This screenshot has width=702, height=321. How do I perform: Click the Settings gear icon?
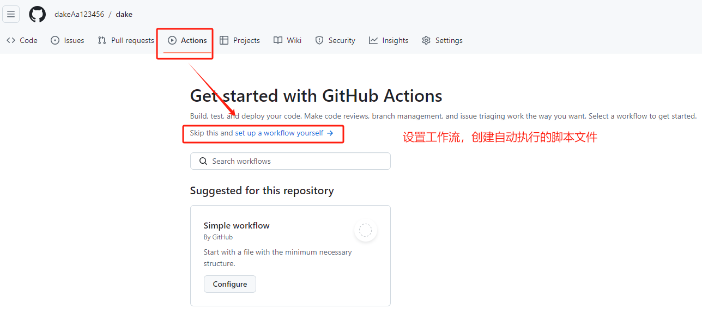426,40
